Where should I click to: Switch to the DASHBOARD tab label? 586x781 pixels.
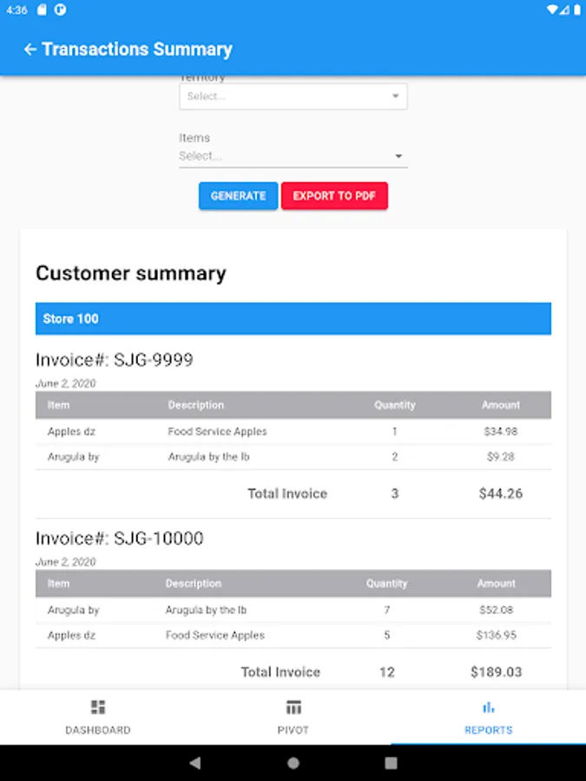coord(97,730)
